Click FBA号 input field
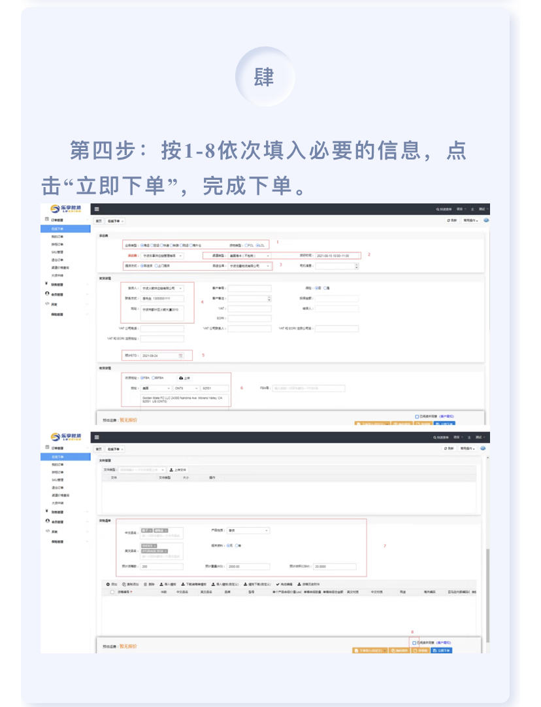The height and width of the screenshot is (707, 541). [x=308, y=388]
